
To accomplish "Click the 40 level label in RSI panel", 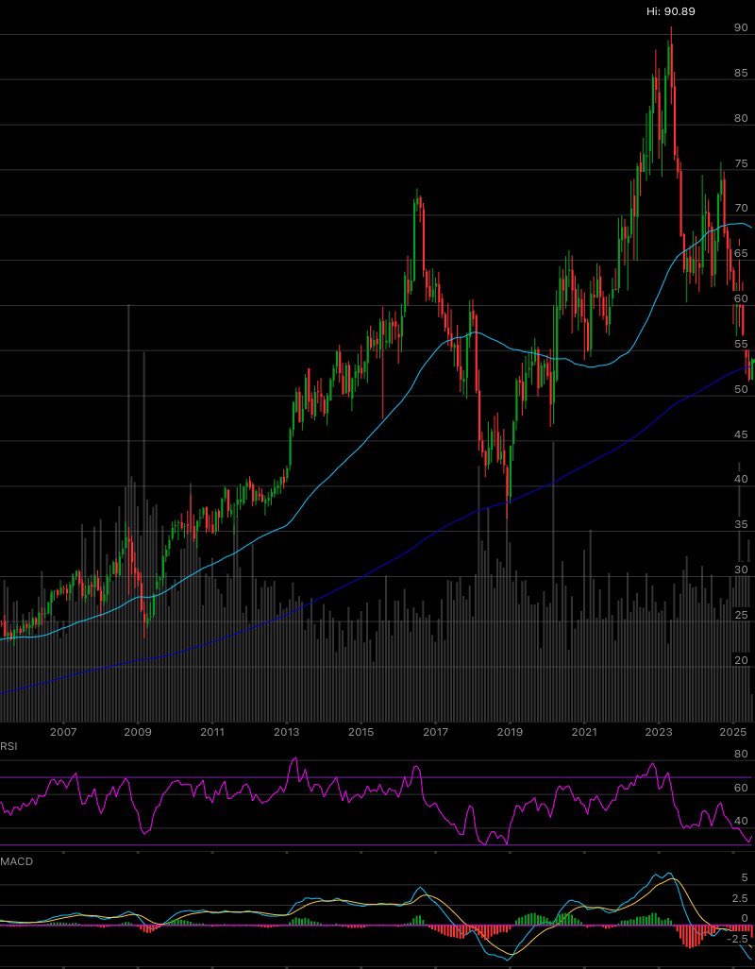I will (742, 821).
